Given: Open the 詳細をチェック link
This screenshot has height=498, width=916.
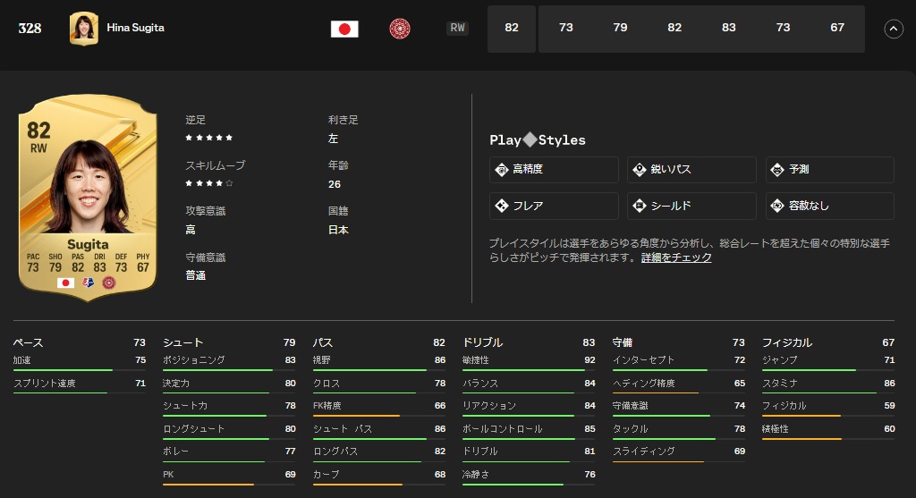Looking at the screenshot, I should coord(676,257).
